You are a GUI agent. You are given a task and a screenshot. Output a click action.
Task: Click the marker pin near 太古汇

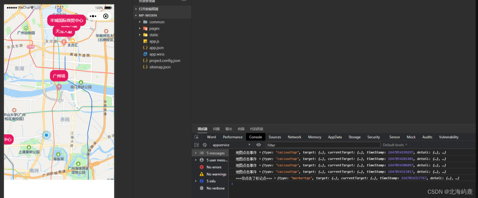64,43
